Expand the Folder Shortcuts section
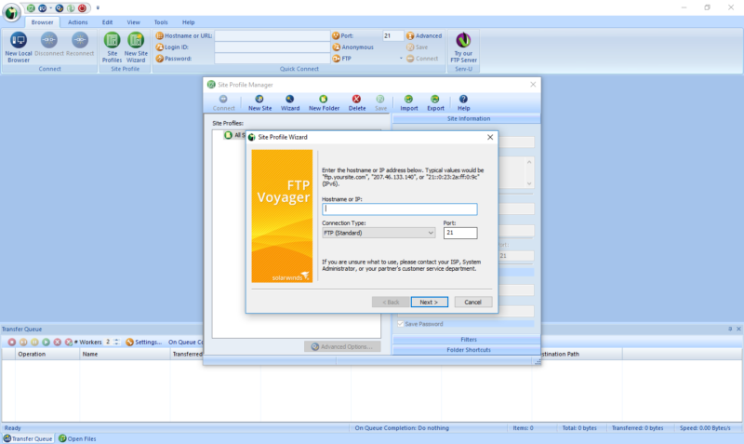The width and height of the screenshot is (744, 444). click(x=466, y=350)
